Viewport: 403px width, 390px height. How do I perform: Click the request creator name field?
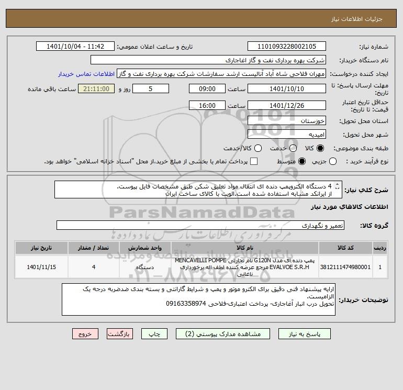coord(221,74)
